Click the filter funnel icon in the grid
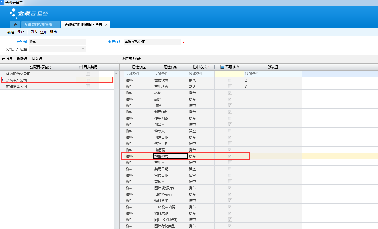Viewport: 378px width, 229px height. click(x=122, y=74)
